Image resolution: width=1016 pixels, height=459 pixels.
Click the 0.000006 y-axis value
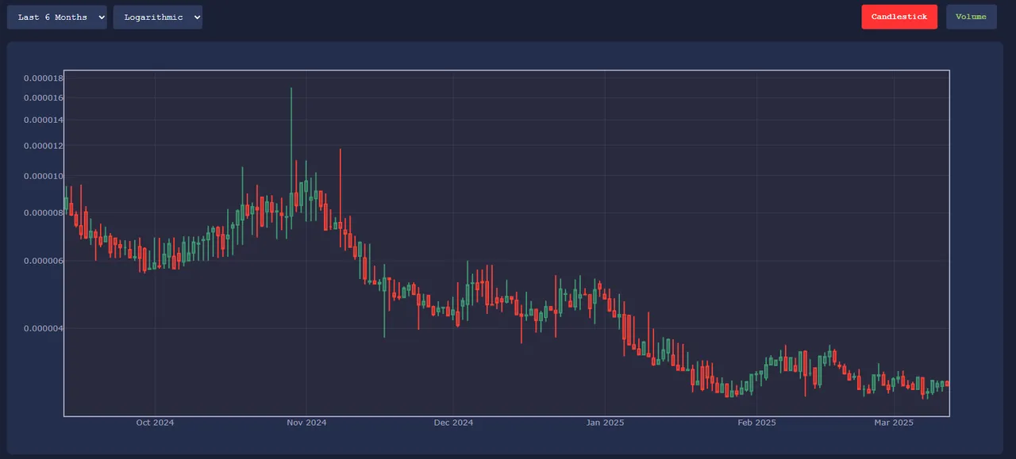point(43,261)
